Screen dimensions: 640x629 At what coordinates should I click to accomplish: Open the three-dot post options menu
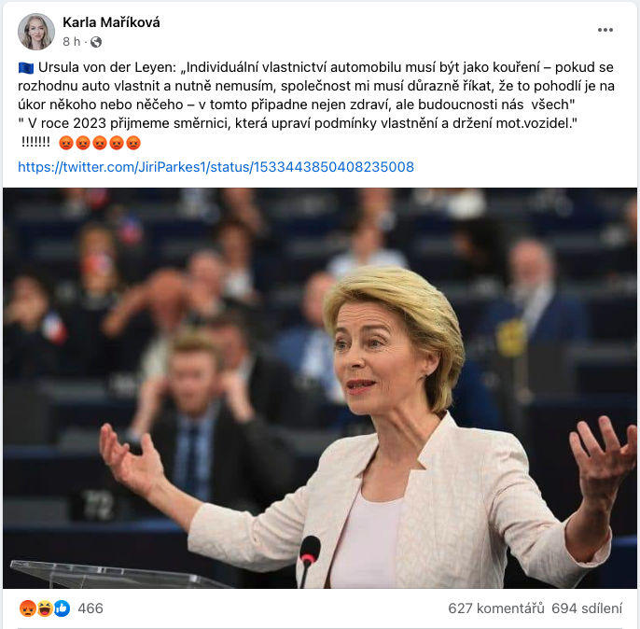tap(605, 30)
